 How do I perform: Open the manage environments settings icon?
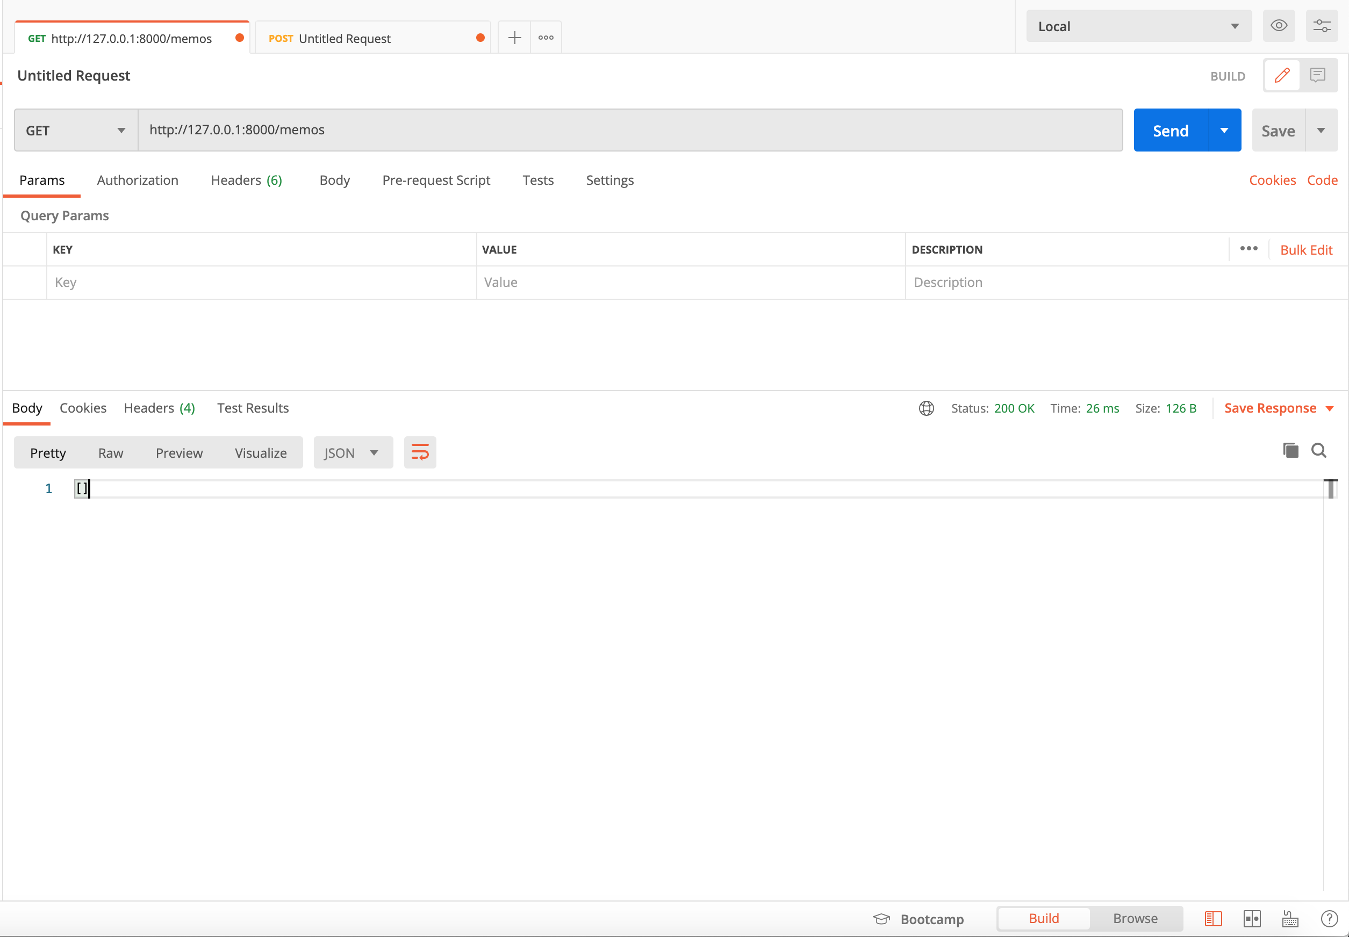pos(1322,26)
